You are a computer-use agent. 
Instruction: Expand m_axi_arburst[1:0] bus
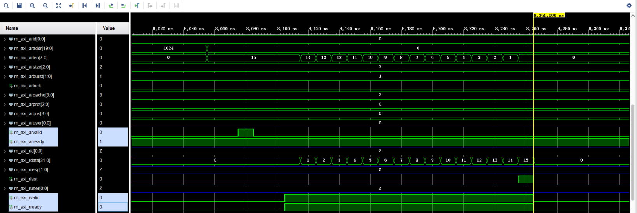[x=5, y=77]
